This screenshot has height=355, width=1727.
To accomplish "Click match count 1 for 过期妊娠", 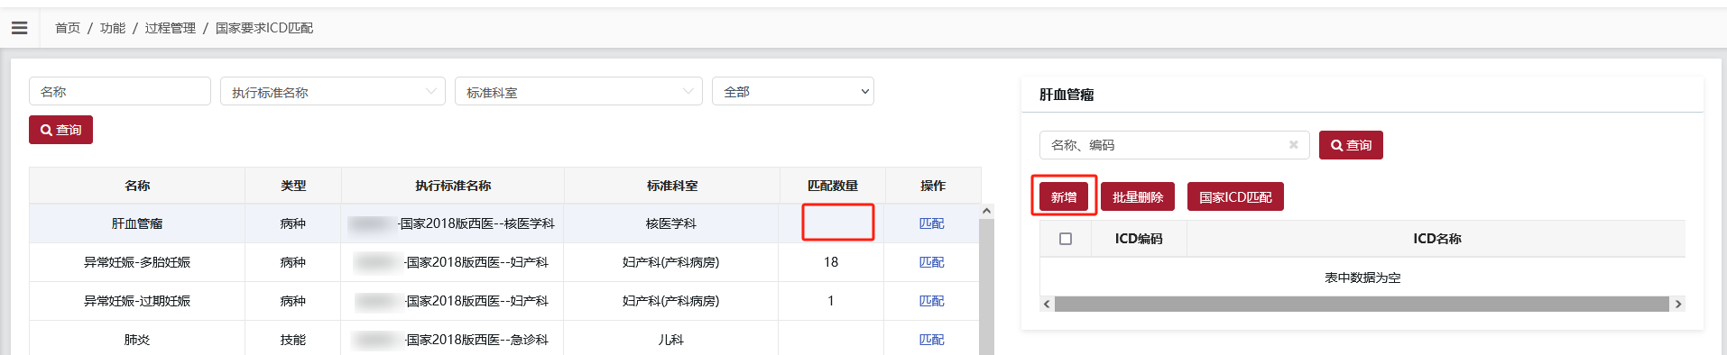I will point(831,301).
